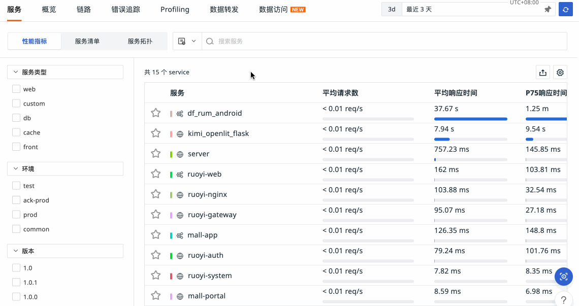The width and height of the screenshot is (579, 306).
Task: Favorite mall-app with its star
Action: pos(156,235)
